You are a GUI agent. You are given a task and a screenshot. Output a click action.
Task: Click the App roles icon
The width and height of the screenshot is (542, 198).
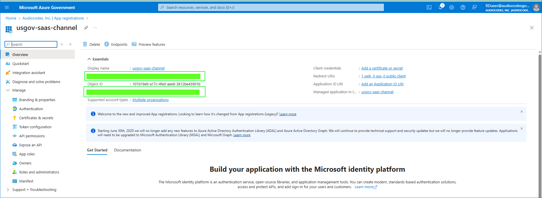(x=15, y=154)
